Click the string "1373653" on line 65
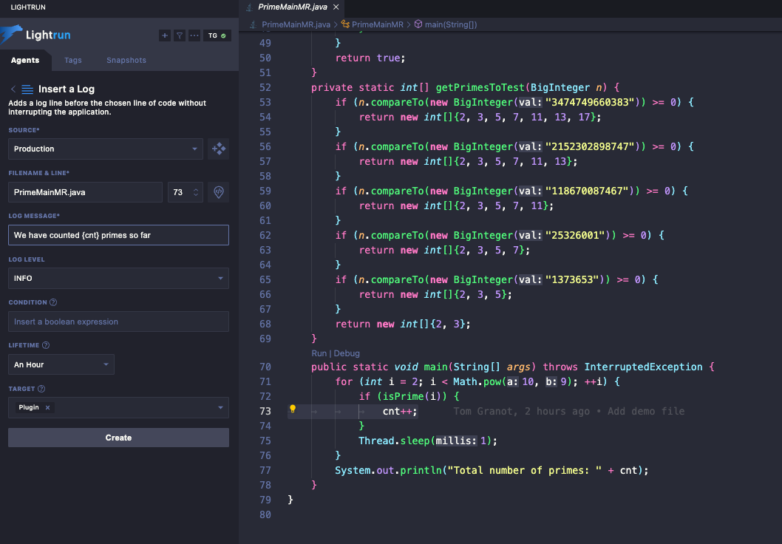Screen dimensions: 782x544 pos(574,279)
